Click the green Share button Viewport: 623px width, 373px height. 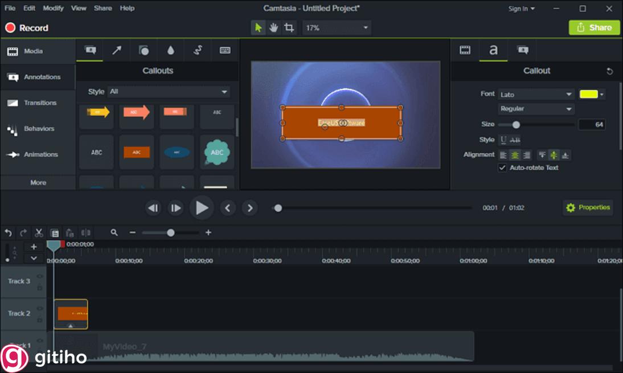pyautogui.click(x=594, y=27)
